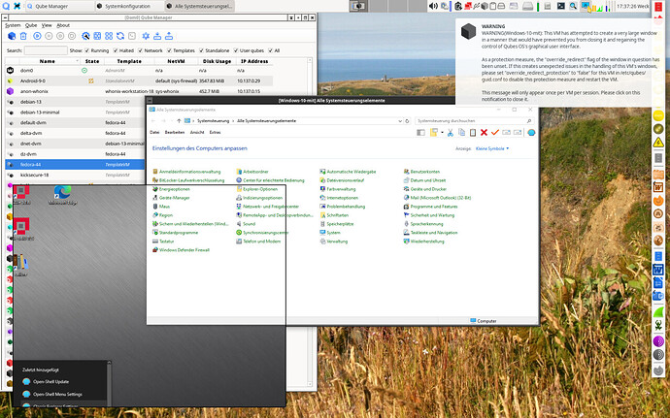Dismiss the WARNING notification by clicking it
Screen dimensions: 670x418
558,62
